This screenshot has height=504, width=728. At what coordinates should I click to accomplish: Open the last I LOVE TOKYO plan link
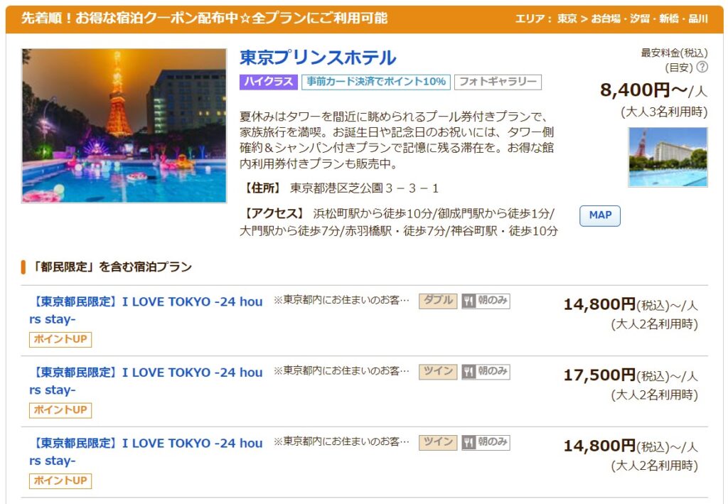pyautogui.click(x=146, y=451)
